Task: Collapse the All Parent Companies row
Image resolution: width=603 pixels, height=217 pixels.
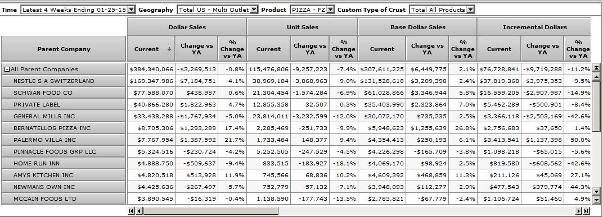Action: pos(7,70)
